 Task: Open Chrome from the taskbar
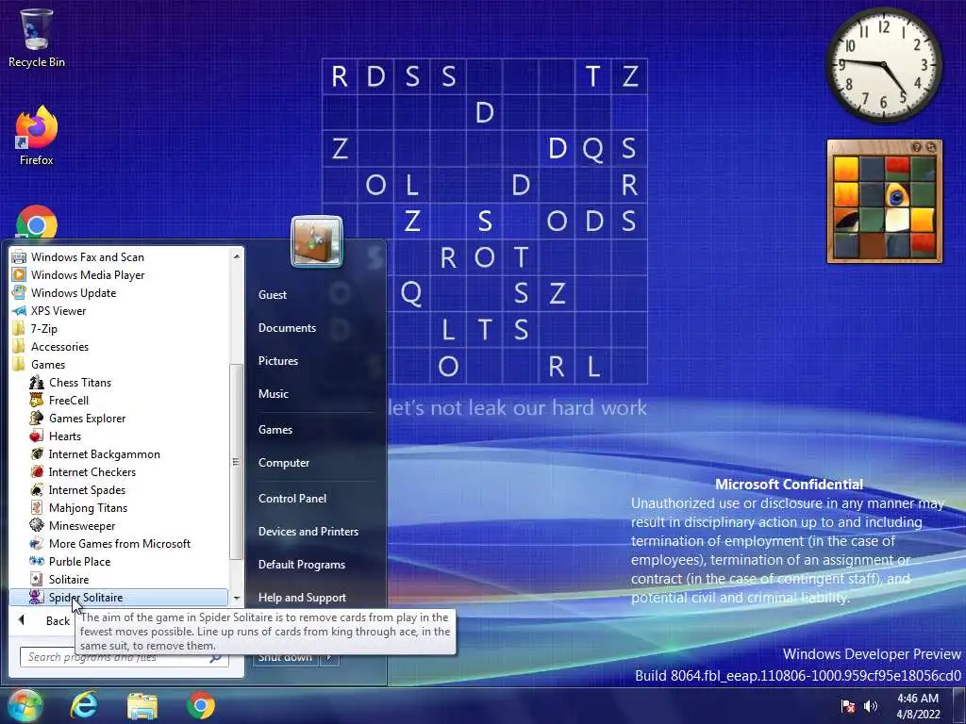[201, 705]
